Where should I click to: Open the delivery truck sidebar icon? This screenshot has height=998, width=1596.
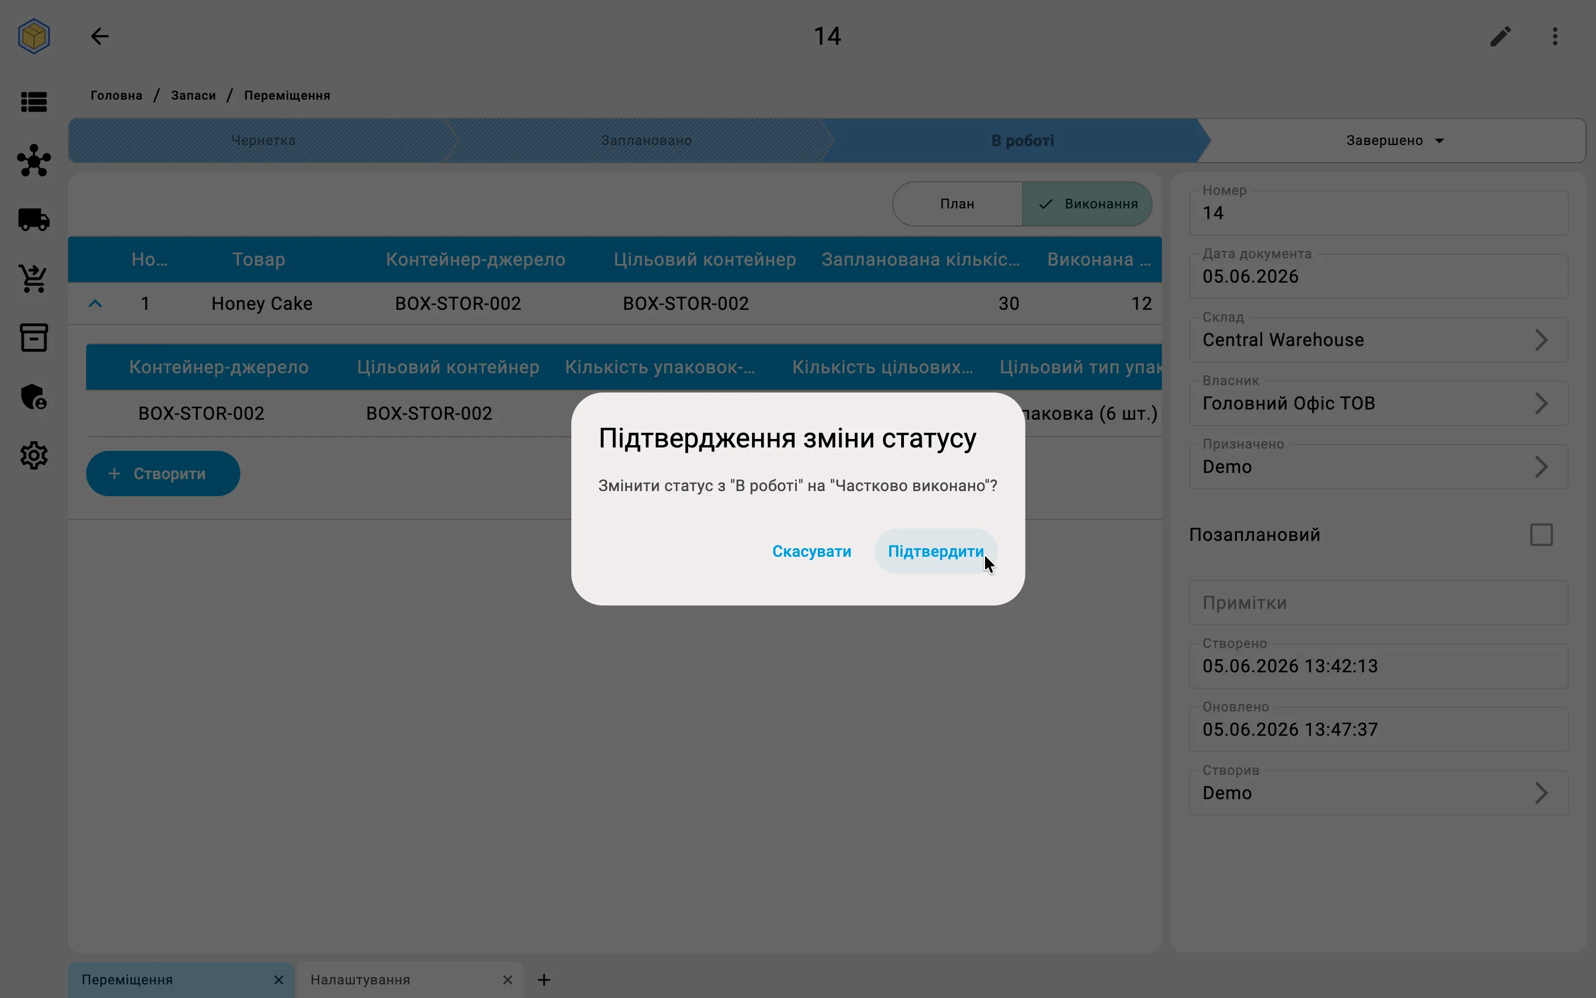(33, 219)
